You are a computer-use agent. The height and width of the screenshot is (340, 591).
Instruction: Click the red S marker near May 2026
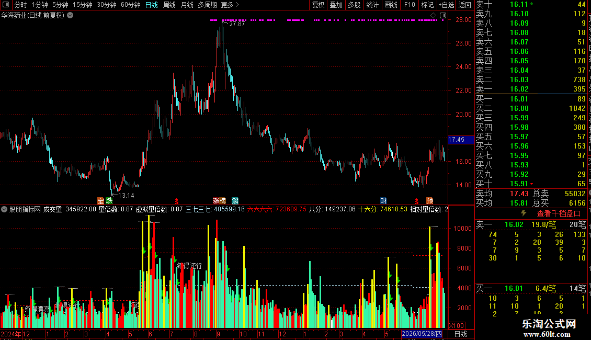416,201
